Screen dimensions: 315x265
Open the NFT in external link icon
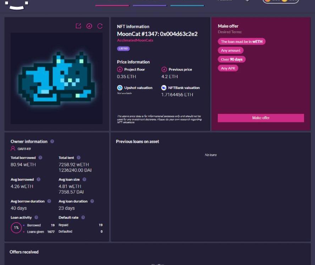(x=78, y=26)
